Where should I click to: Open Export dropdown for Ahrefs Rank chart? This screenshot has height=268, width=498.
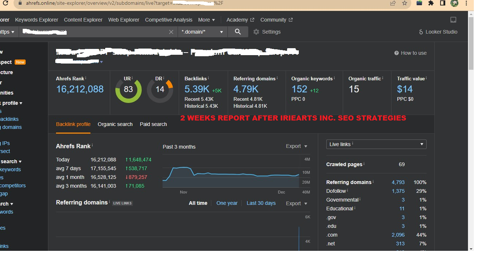point(296,146)
